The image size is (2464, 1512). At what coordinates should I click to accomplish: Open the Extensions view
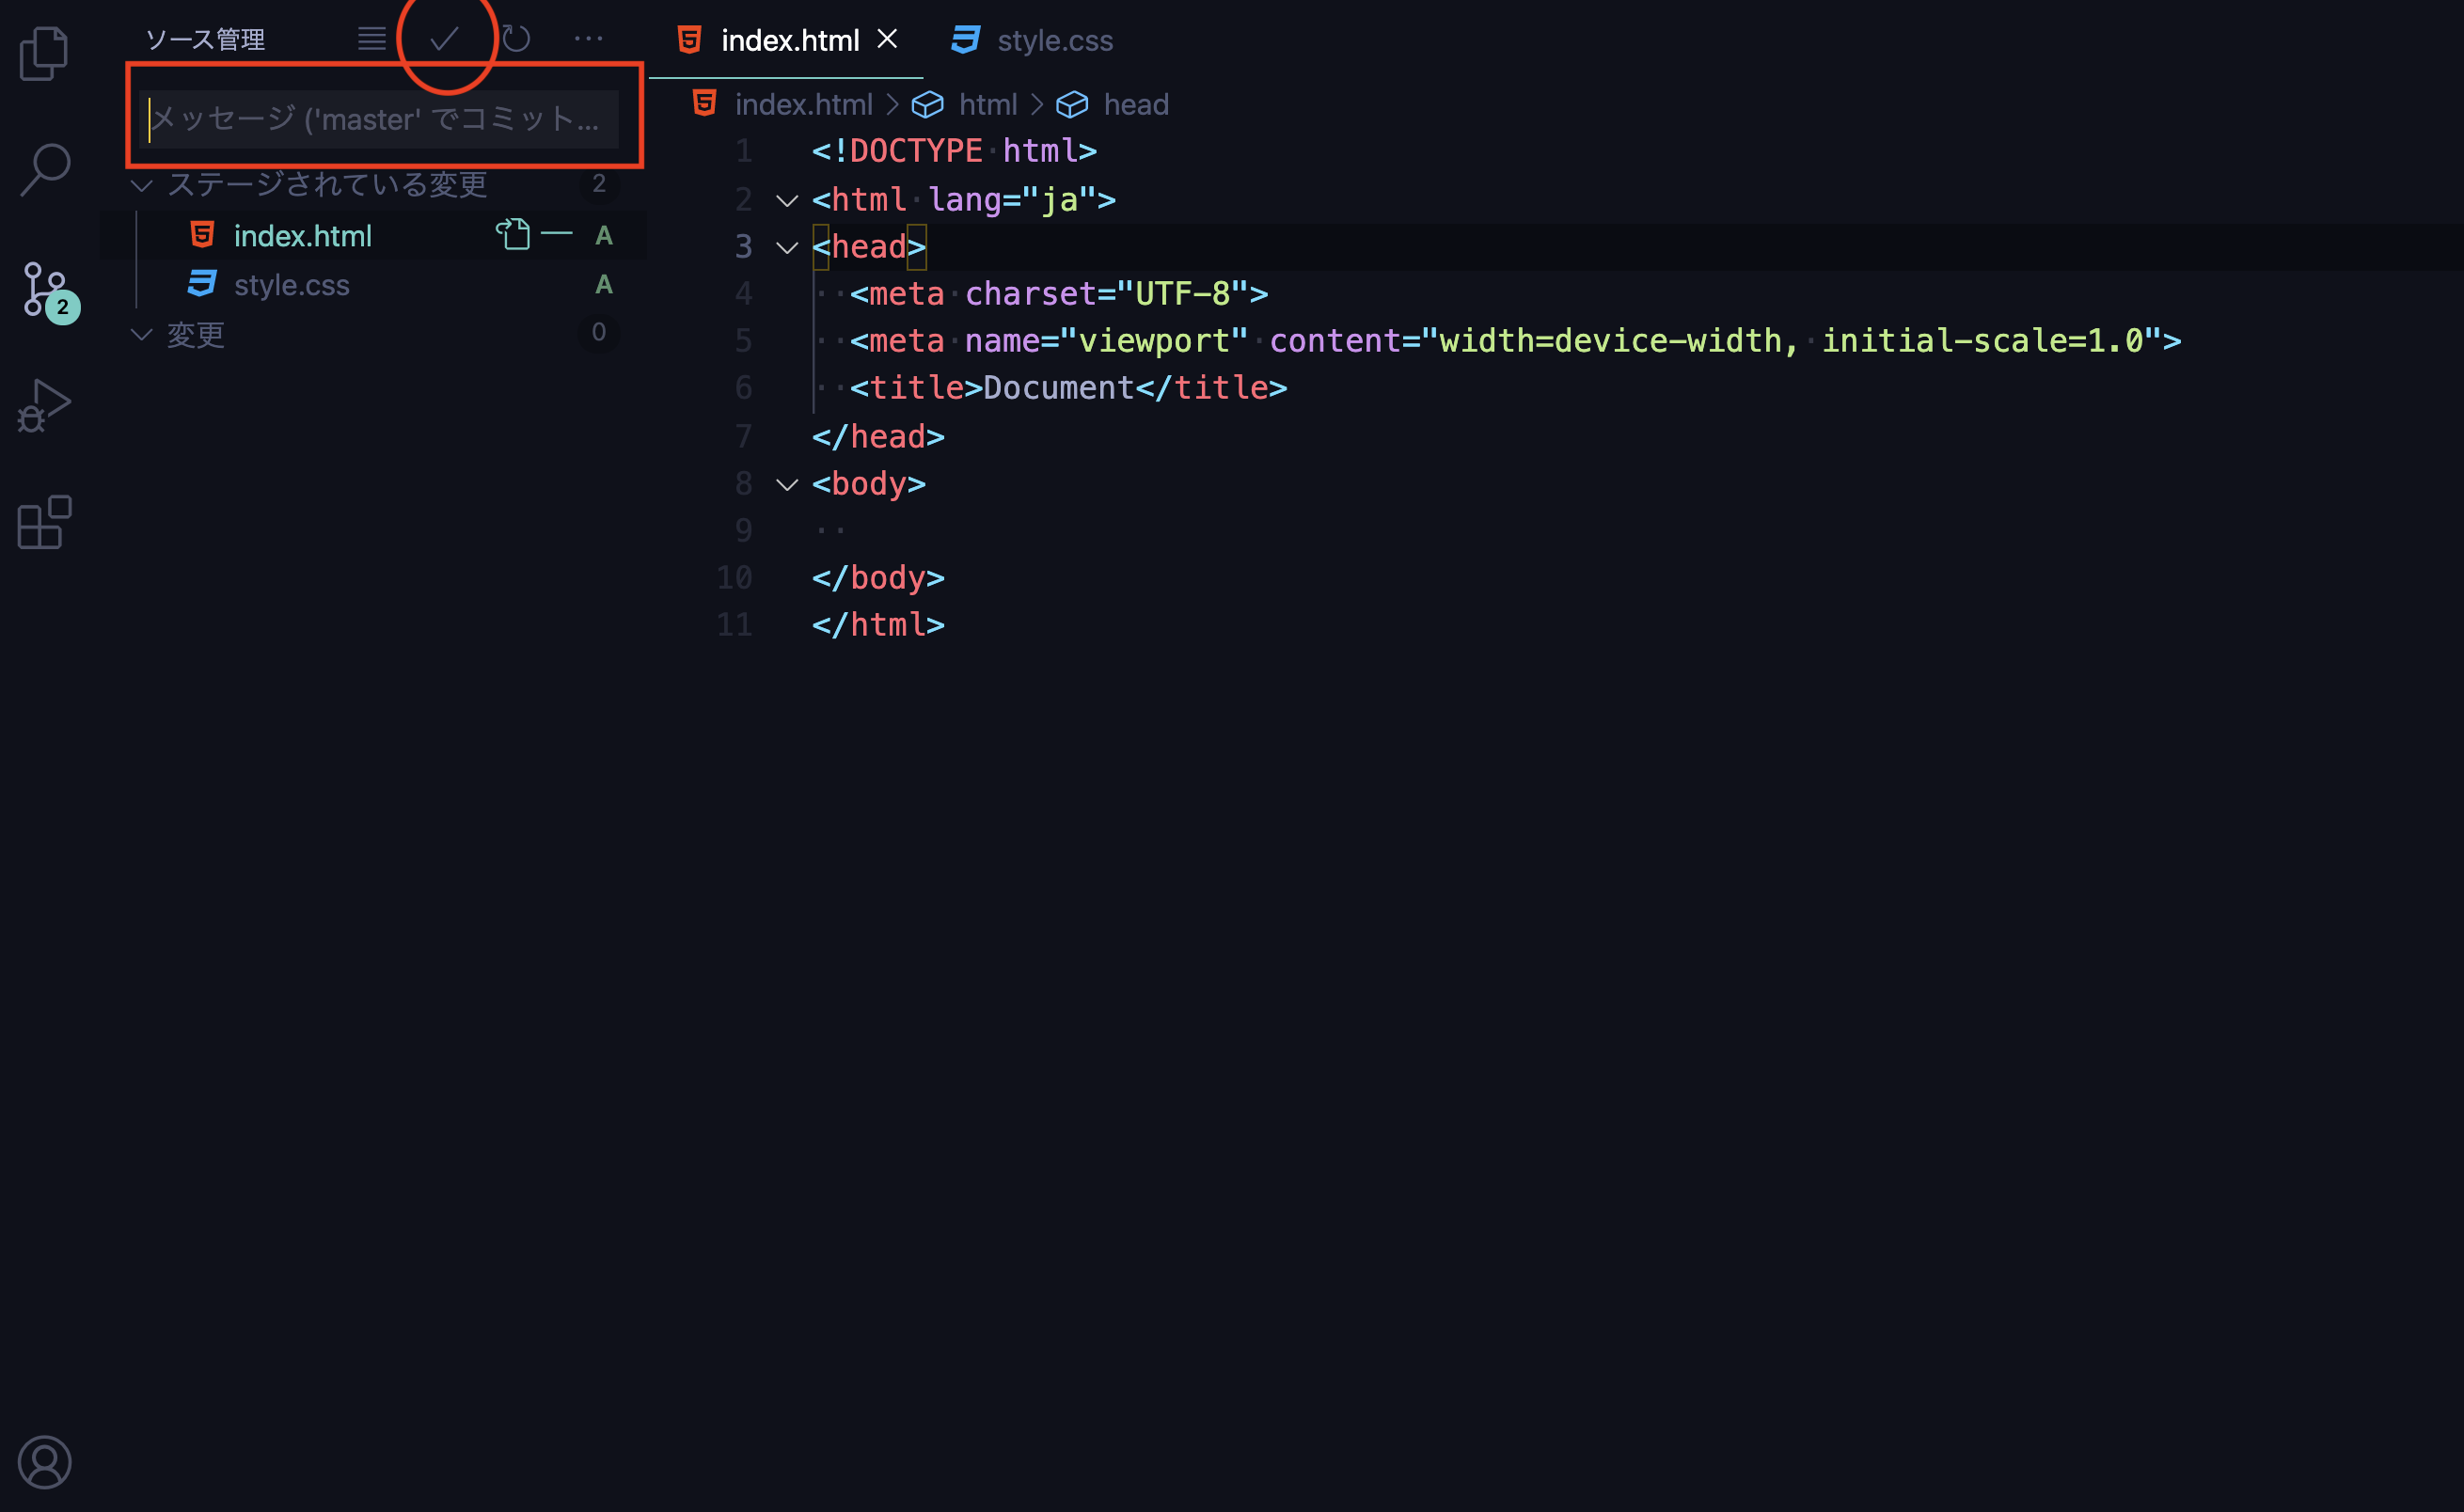44,520
